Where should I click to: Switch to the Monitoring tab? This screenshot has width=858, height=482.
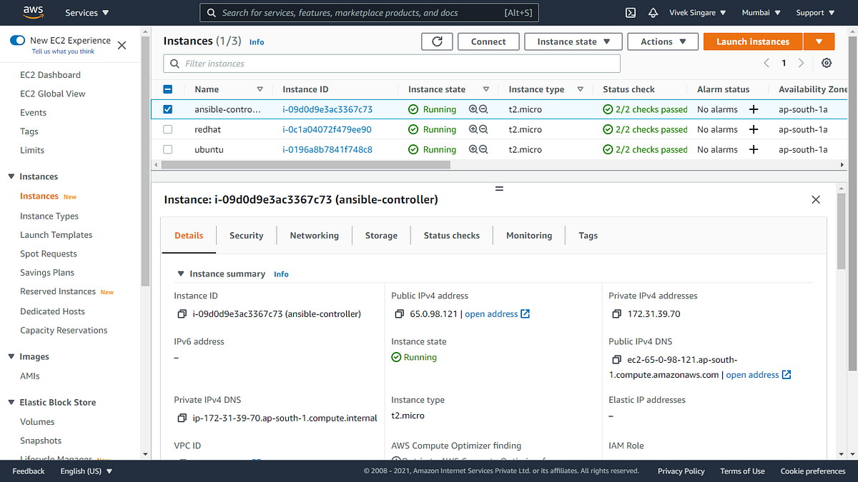click(x=528, y=235)
